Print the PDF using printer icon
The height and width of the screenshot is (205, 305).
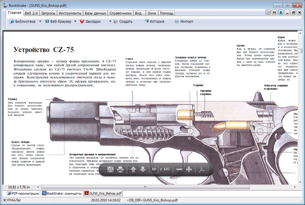click(x=120, y=169)
